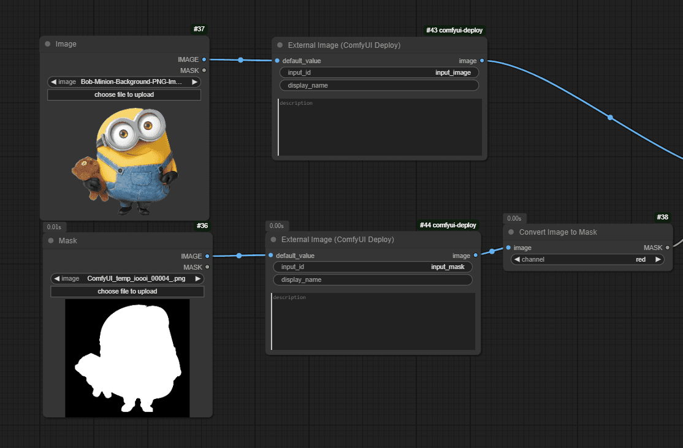This screenshot has height=448, width=683.
Task: Click the 0.00s badge above Convert Image to Mask
Action: 514,219
